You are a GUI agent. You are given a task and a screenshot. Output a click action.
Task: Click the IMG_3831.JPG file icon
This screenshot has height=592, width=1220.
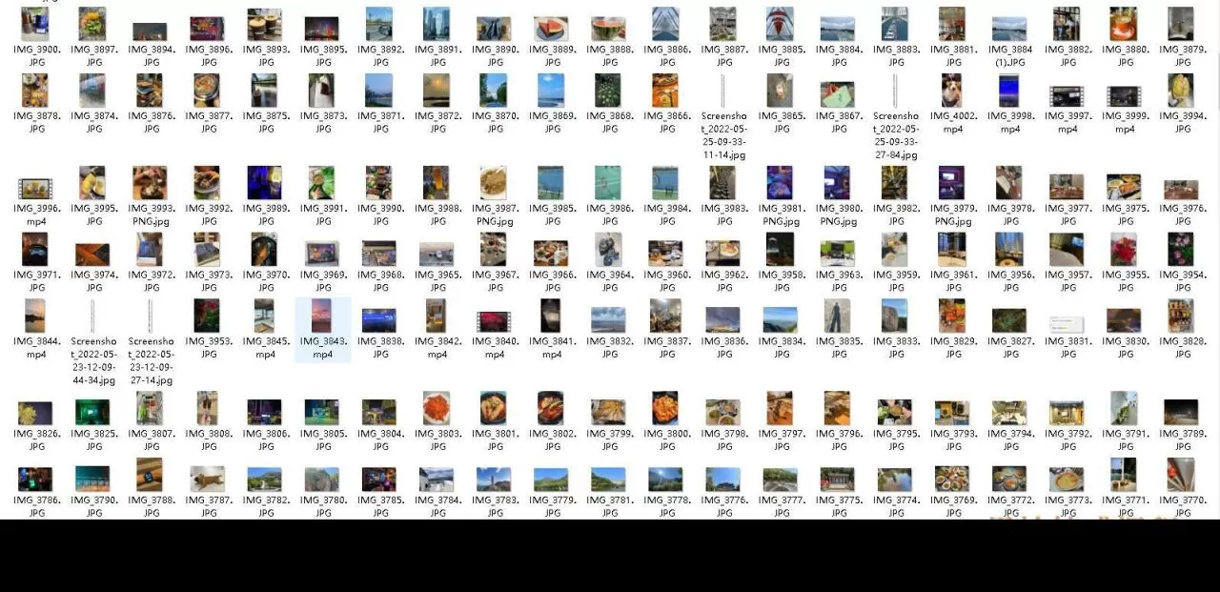coord(1067,322)
